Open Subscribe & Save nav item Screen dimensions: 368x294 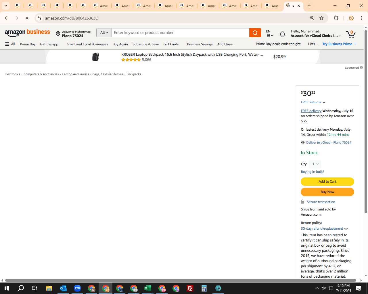(x=145, y=44)
